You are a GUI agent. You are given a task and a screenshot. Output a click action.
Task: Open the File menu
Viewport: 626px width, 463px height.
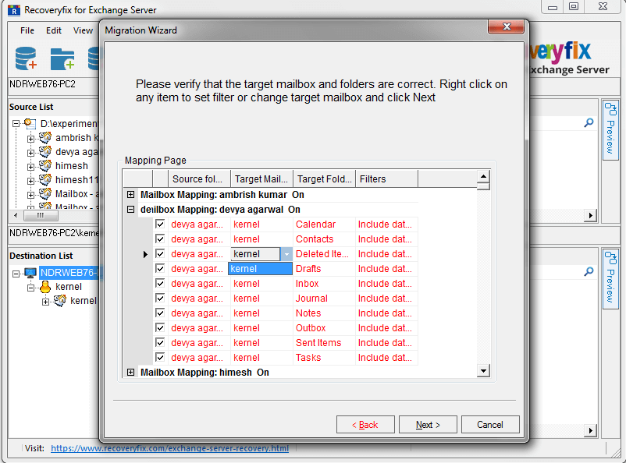pyautogui.click(x=27, y=30)
